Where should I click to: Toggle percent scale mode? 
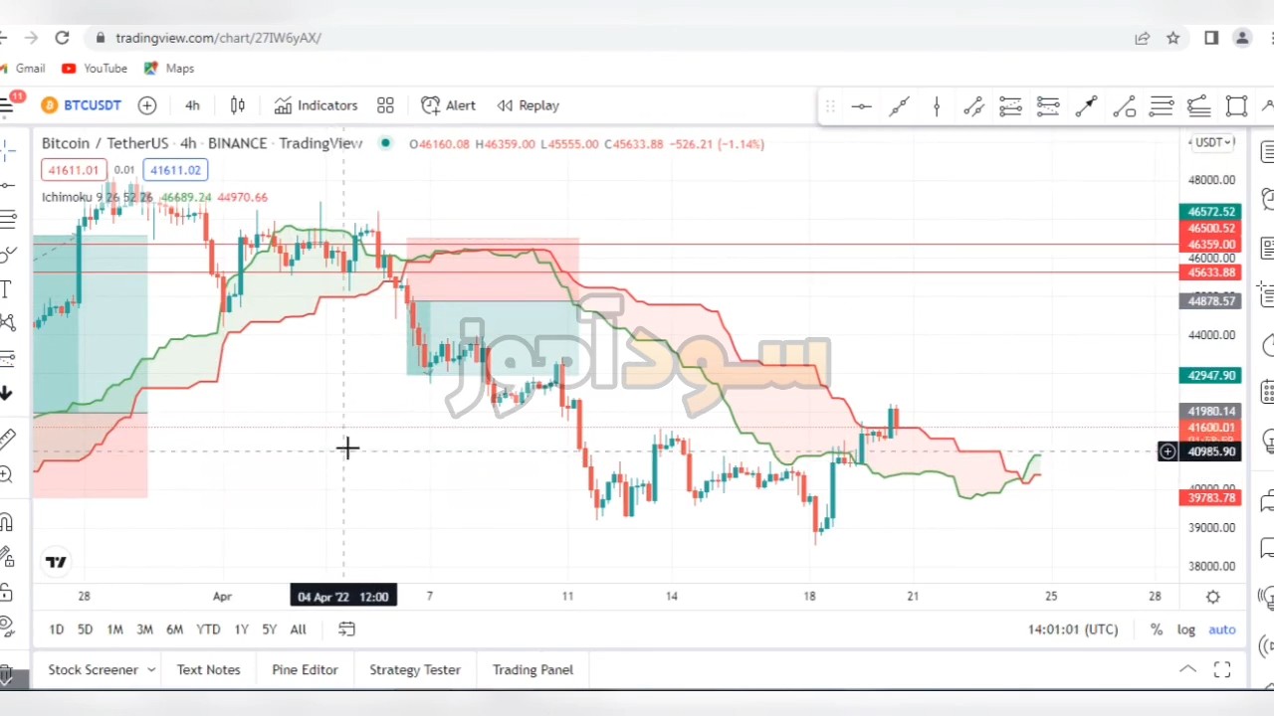pyautogui.click(x=1157, y=629)
